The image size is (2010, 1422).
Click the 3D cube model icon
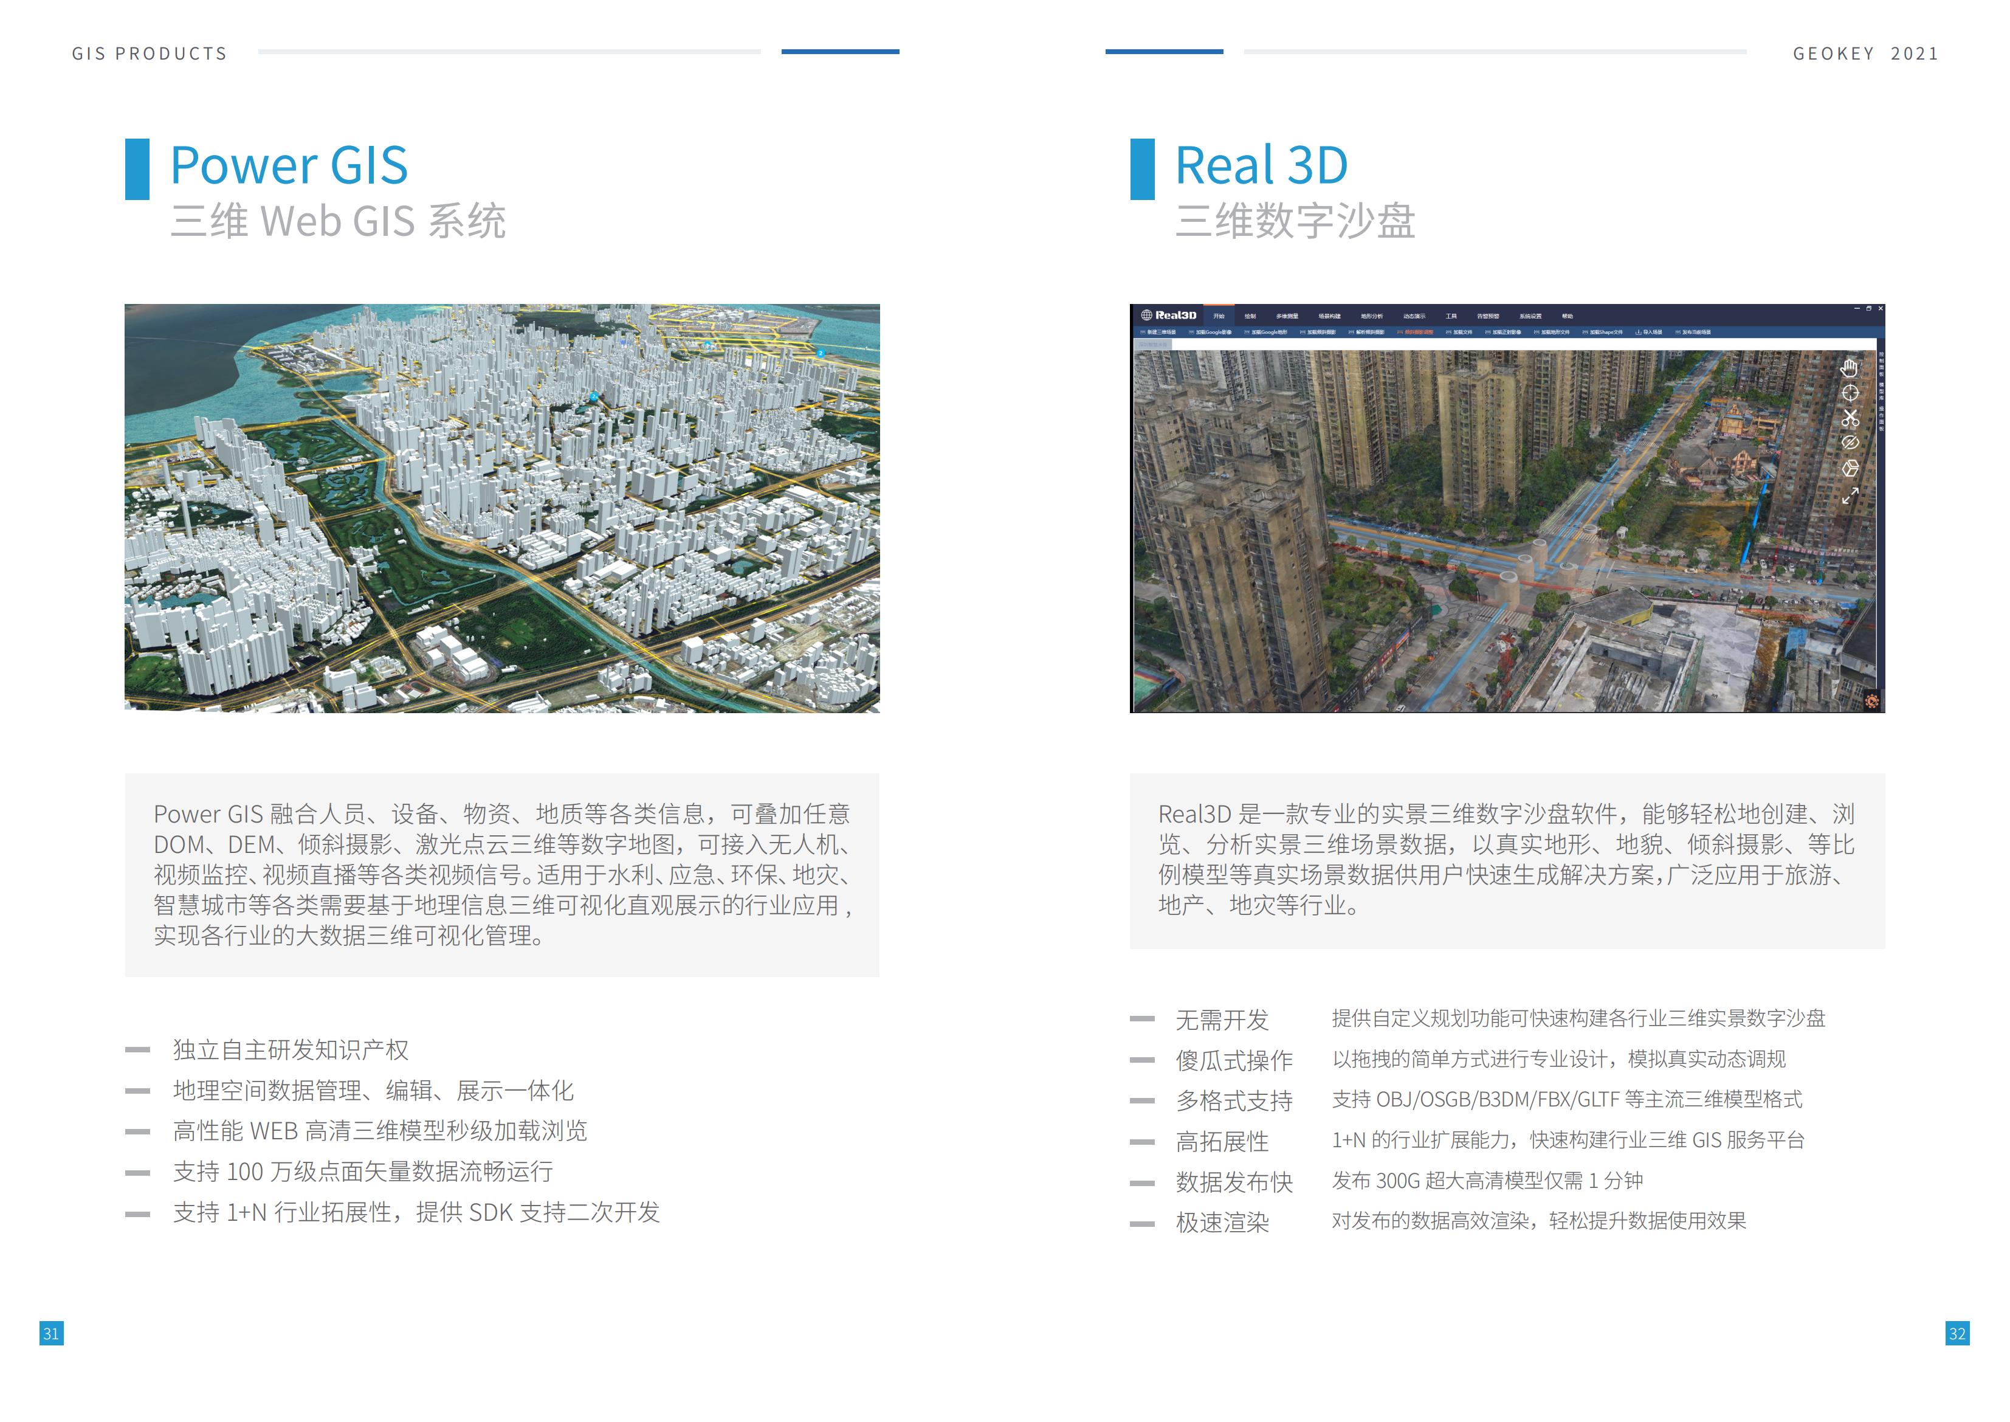1850,469
